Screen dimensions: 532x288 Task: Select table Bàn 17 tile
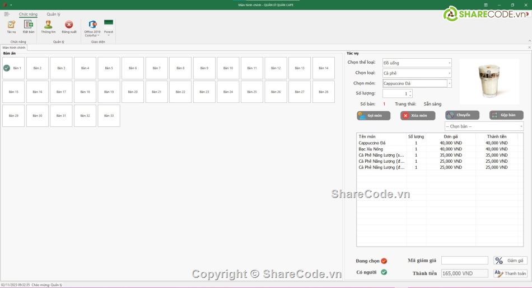(x=61, y=92)
